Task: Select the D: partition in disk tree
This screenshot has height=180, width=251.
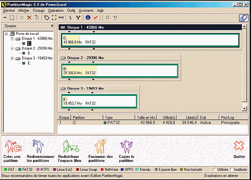Action: 29,53
